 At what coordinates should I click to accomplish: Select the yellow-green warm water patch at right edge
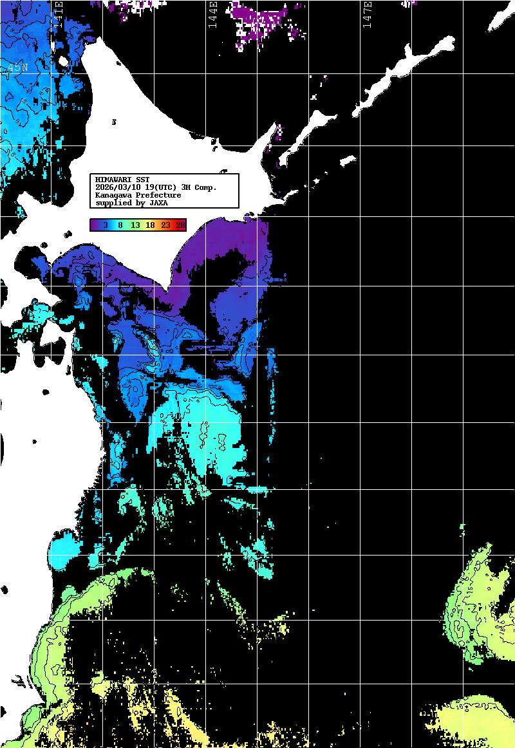pyautogui.click(x=480, y=612)
